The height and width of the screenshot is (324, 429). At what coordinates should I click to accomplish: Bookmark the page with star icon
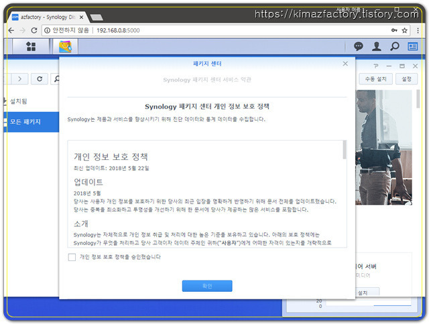405,30
